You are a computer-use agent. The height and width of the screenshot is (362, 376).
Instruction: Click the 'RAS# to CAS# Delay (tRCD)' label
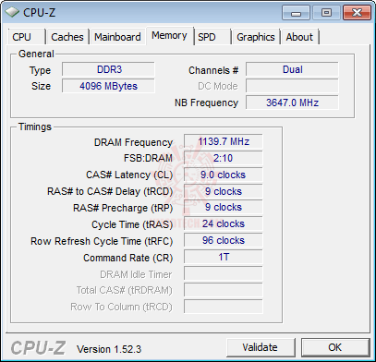110,191
